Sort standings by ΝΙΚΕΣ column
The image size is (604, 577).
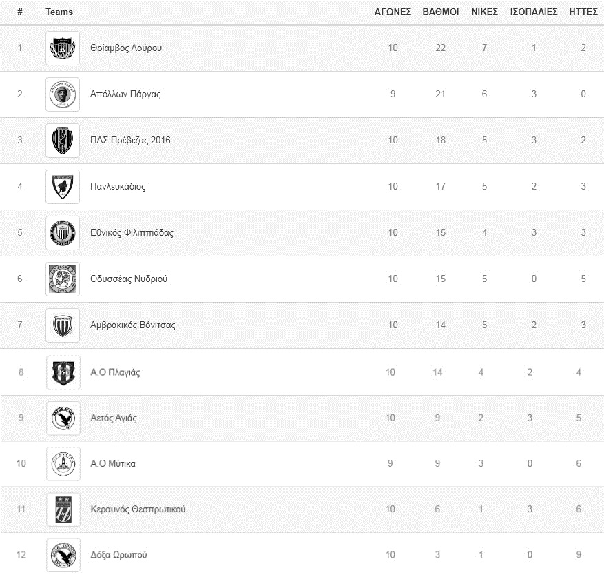tap(484, 12)
